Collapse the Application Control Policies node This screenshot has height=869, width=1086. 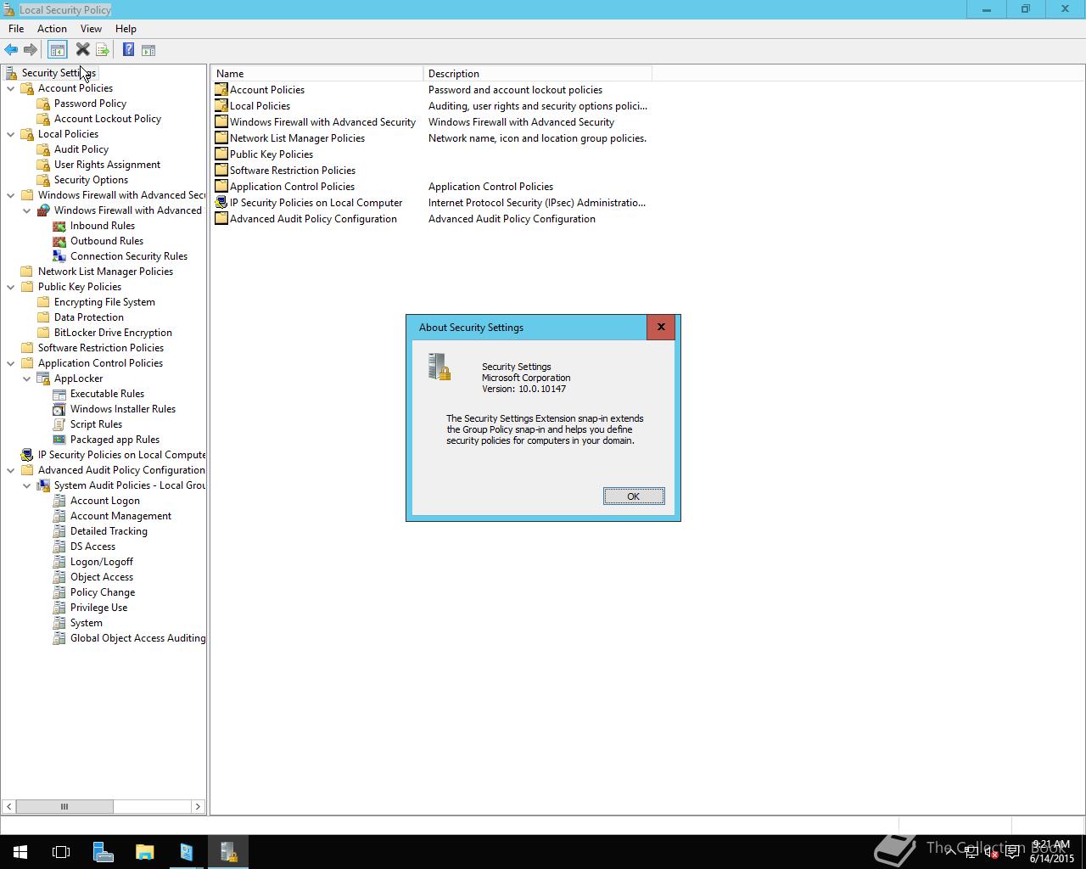pos(11,363)
